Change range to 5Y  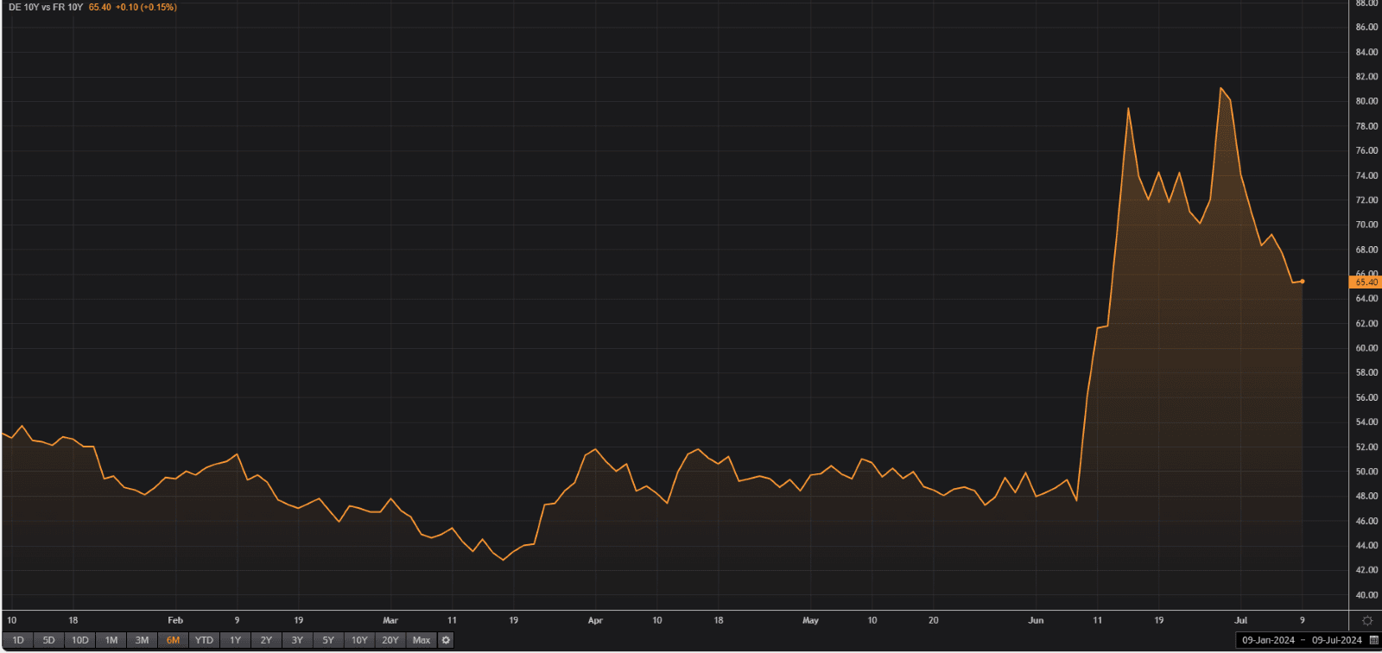pyautogui.click(x=328, y=640)
